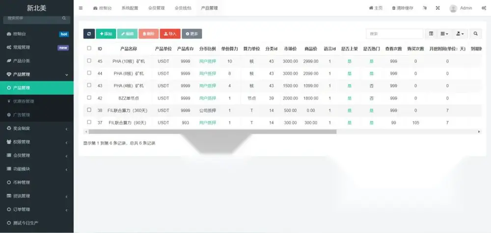Select the highlighted 产品管理 submenu item
Image resolution: width=491 pixels, height=233 pixels.
[x=37, y=88]
